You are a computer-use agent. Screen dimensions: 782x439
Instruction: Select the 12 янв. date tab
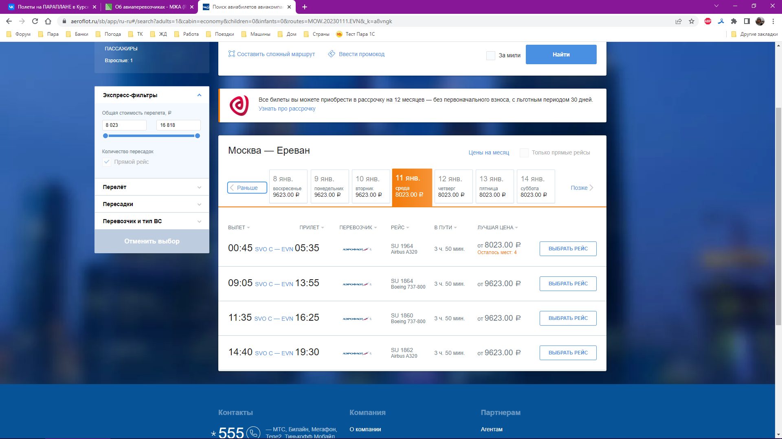tap(453, 187)
